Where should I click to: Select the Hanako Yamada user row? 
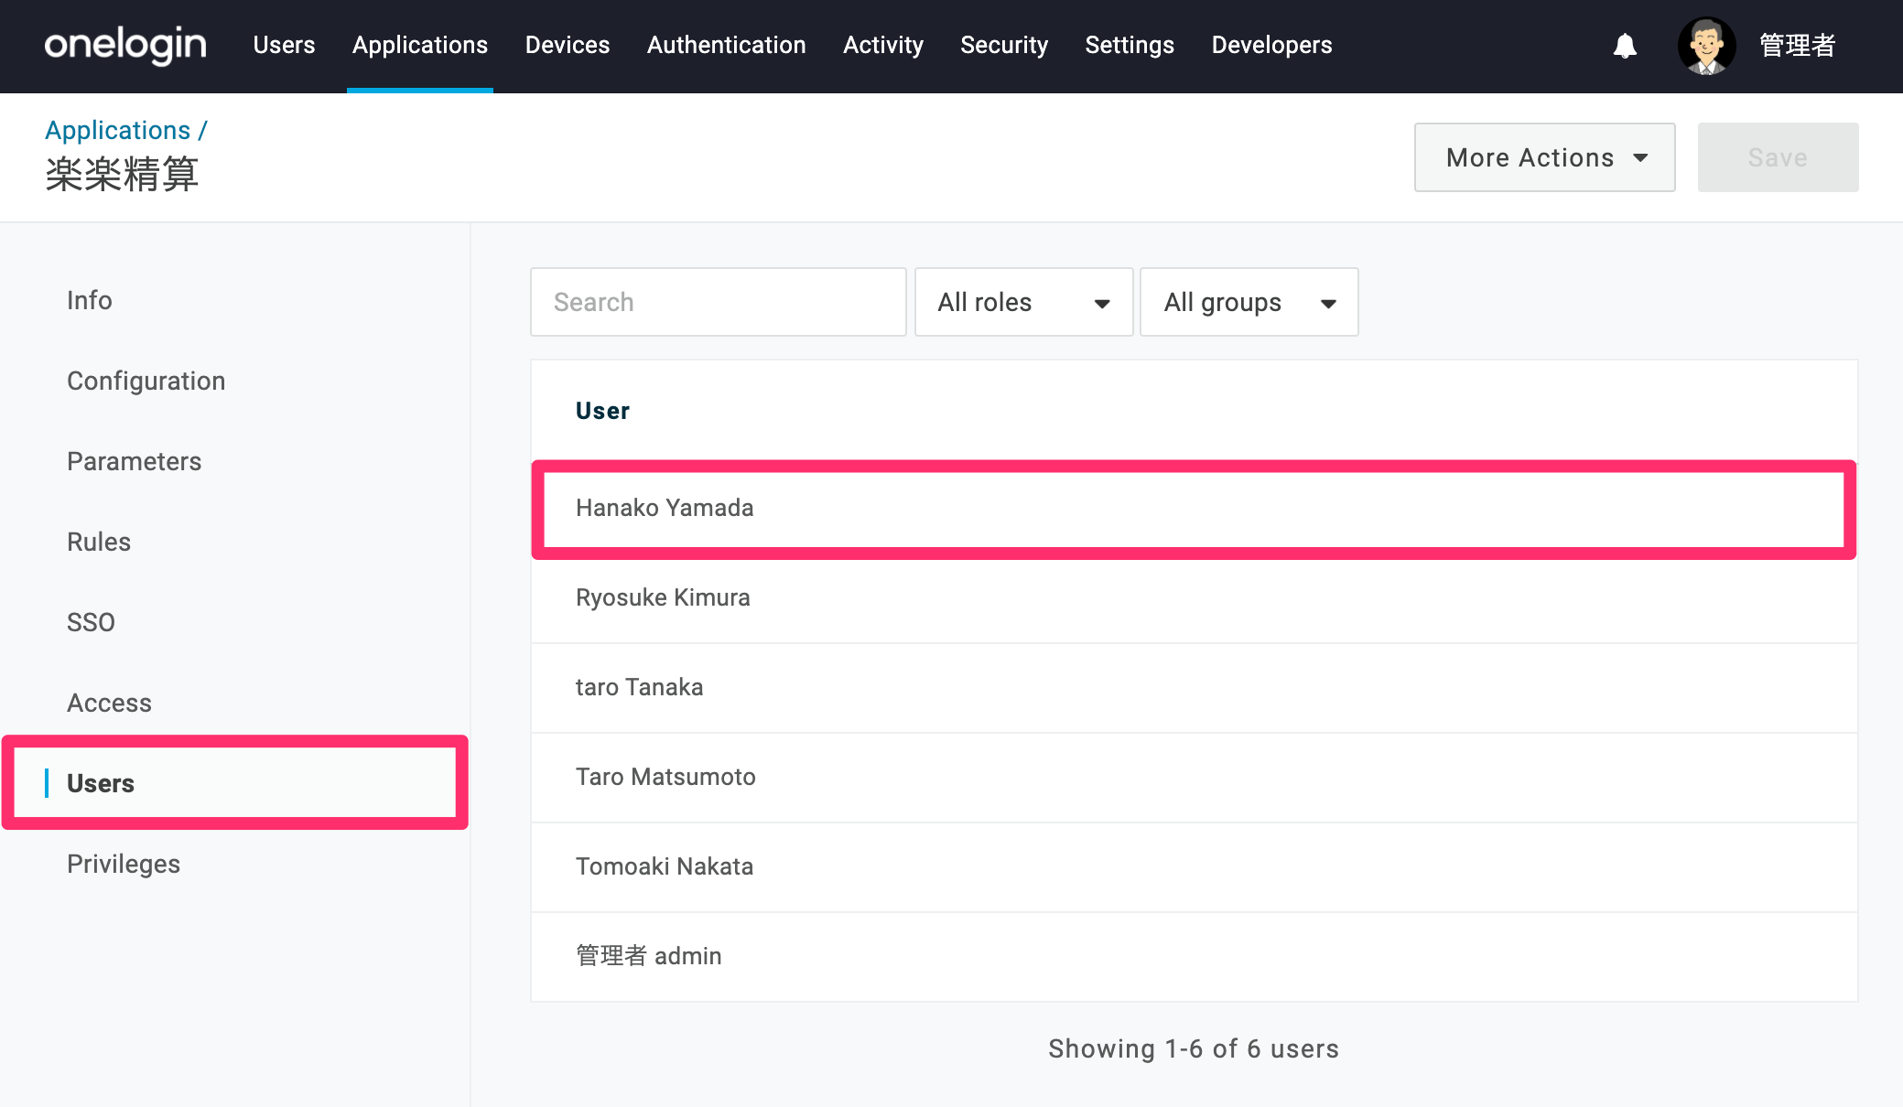(x=1195, y=508)
